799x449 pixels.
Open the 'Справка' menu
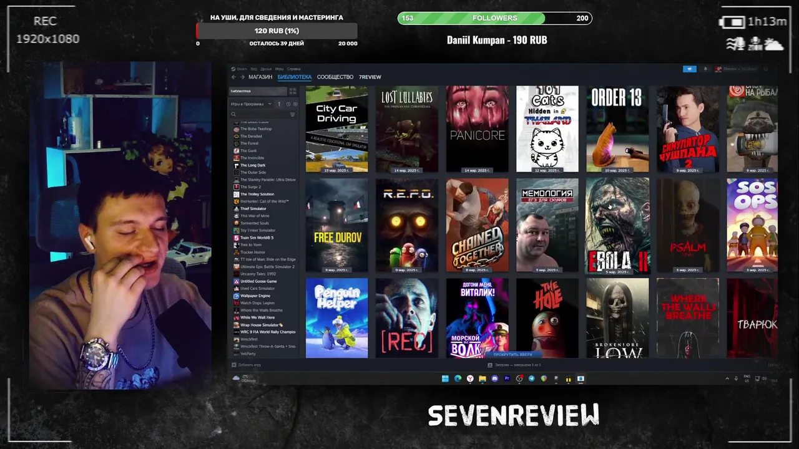(x=294, y=69)
